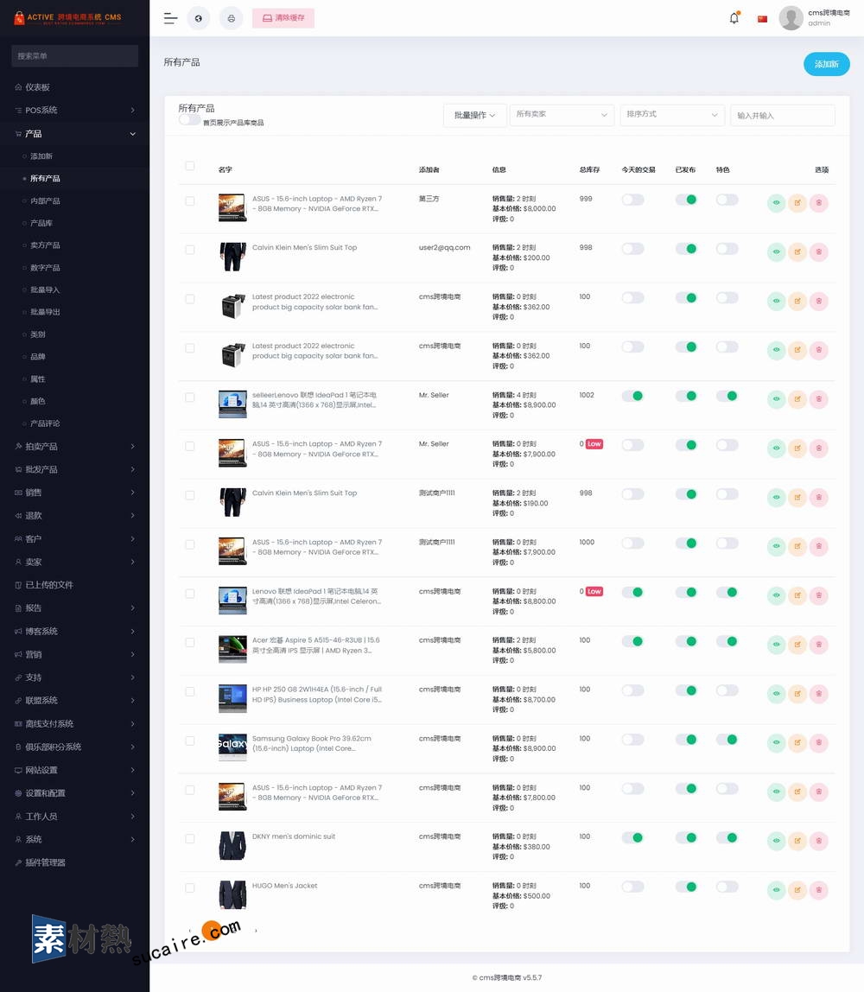The image size is (864, 992).
Task: Edit the HP 250 G8 laptop product
Action: pos(797,693)
